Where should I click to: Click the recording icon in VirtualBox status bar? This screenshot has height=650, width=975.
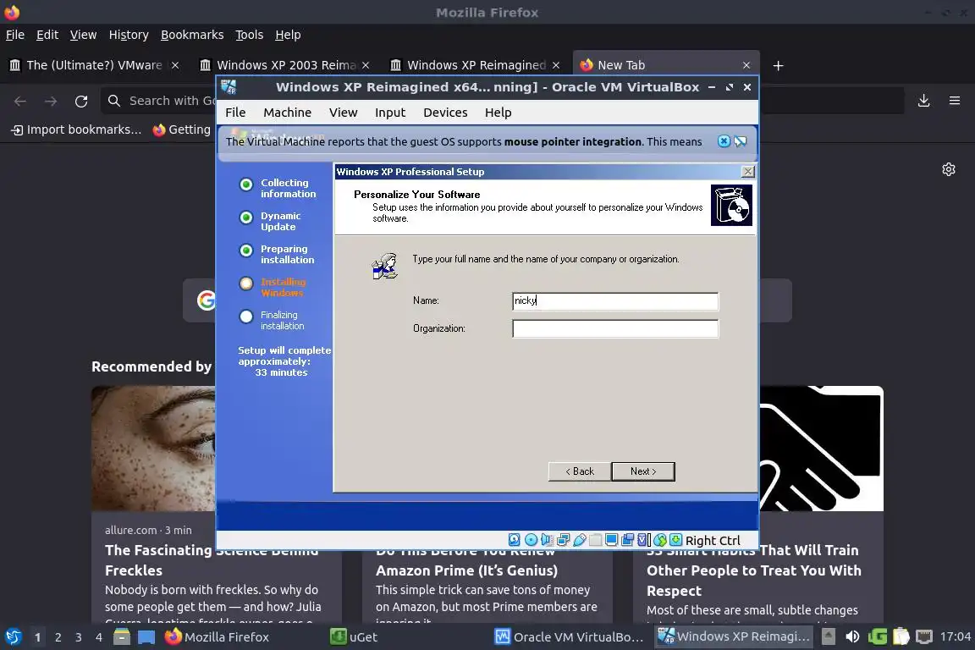627,540
